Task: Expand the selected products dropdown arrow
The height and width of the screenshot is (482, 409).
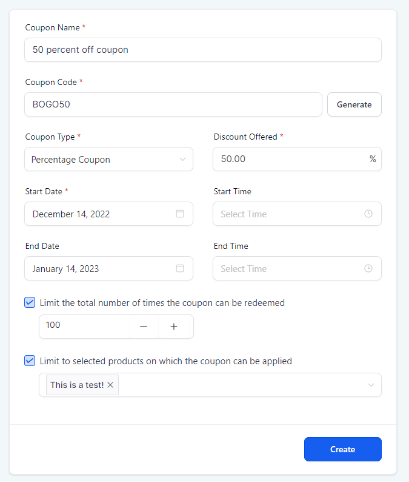Action: (x=371, y=385)
